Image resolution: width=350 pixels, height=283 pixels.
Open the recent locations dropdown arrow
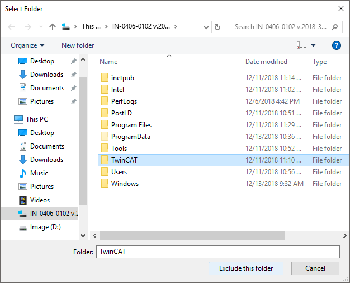point(41,27)
